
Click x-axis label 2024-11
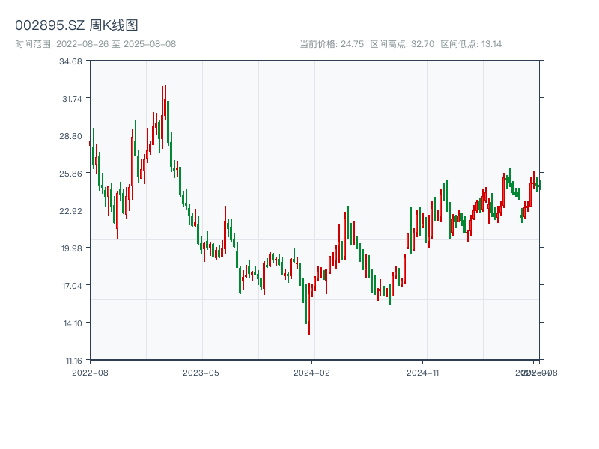click(x=423, y=373)
